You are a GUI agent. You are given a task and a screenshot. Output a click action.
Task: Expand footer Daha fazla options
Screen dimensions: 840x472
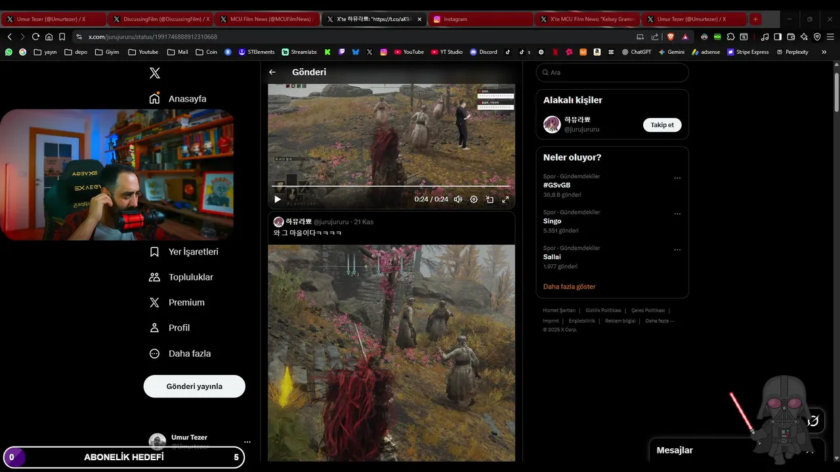[660, 321]
